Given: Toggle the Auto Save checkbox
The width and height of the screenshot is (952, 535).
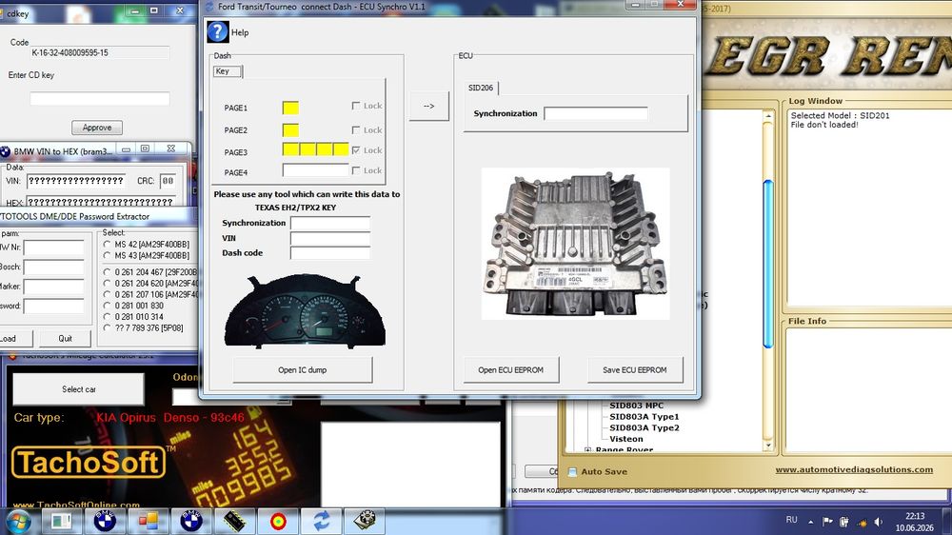Looking at the screenshot, I should 572,472.
